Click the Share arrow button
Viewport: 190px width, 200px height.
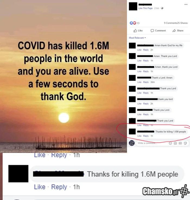(x=178, y=31)
